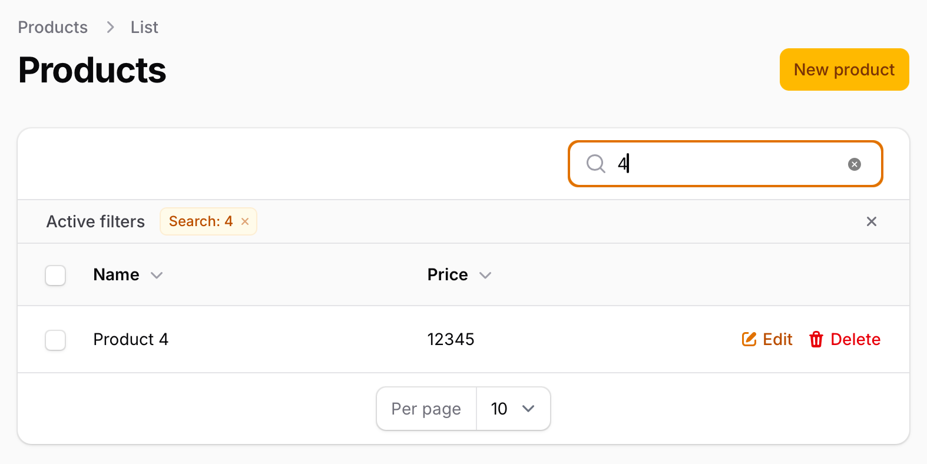Clear all active filters with the x icon
The width and height of the screenshot is (927, 464).
point(872,221)
